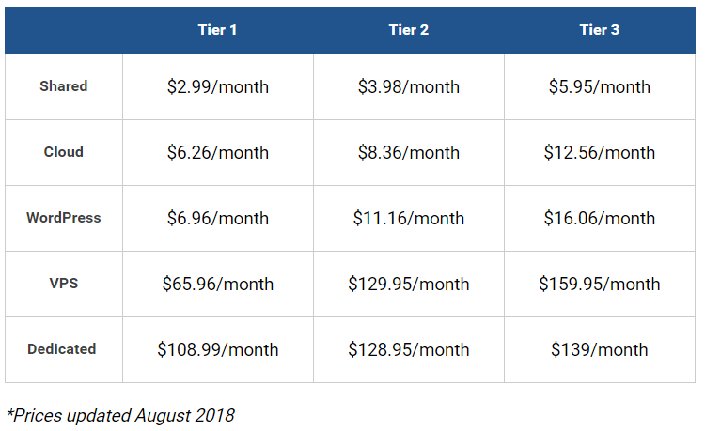Select the WordPress row label
Screen dimensions: 705x431
coord(63,217)
